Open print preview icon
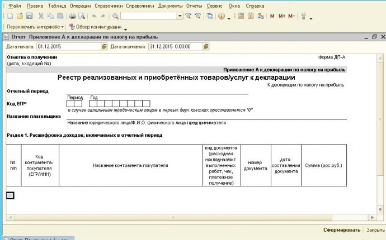386x240 pixels. click(82, 16)
